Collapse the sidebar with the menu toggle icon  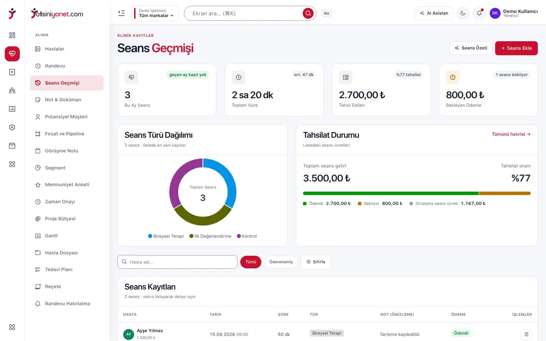click(x=121, y=13)
